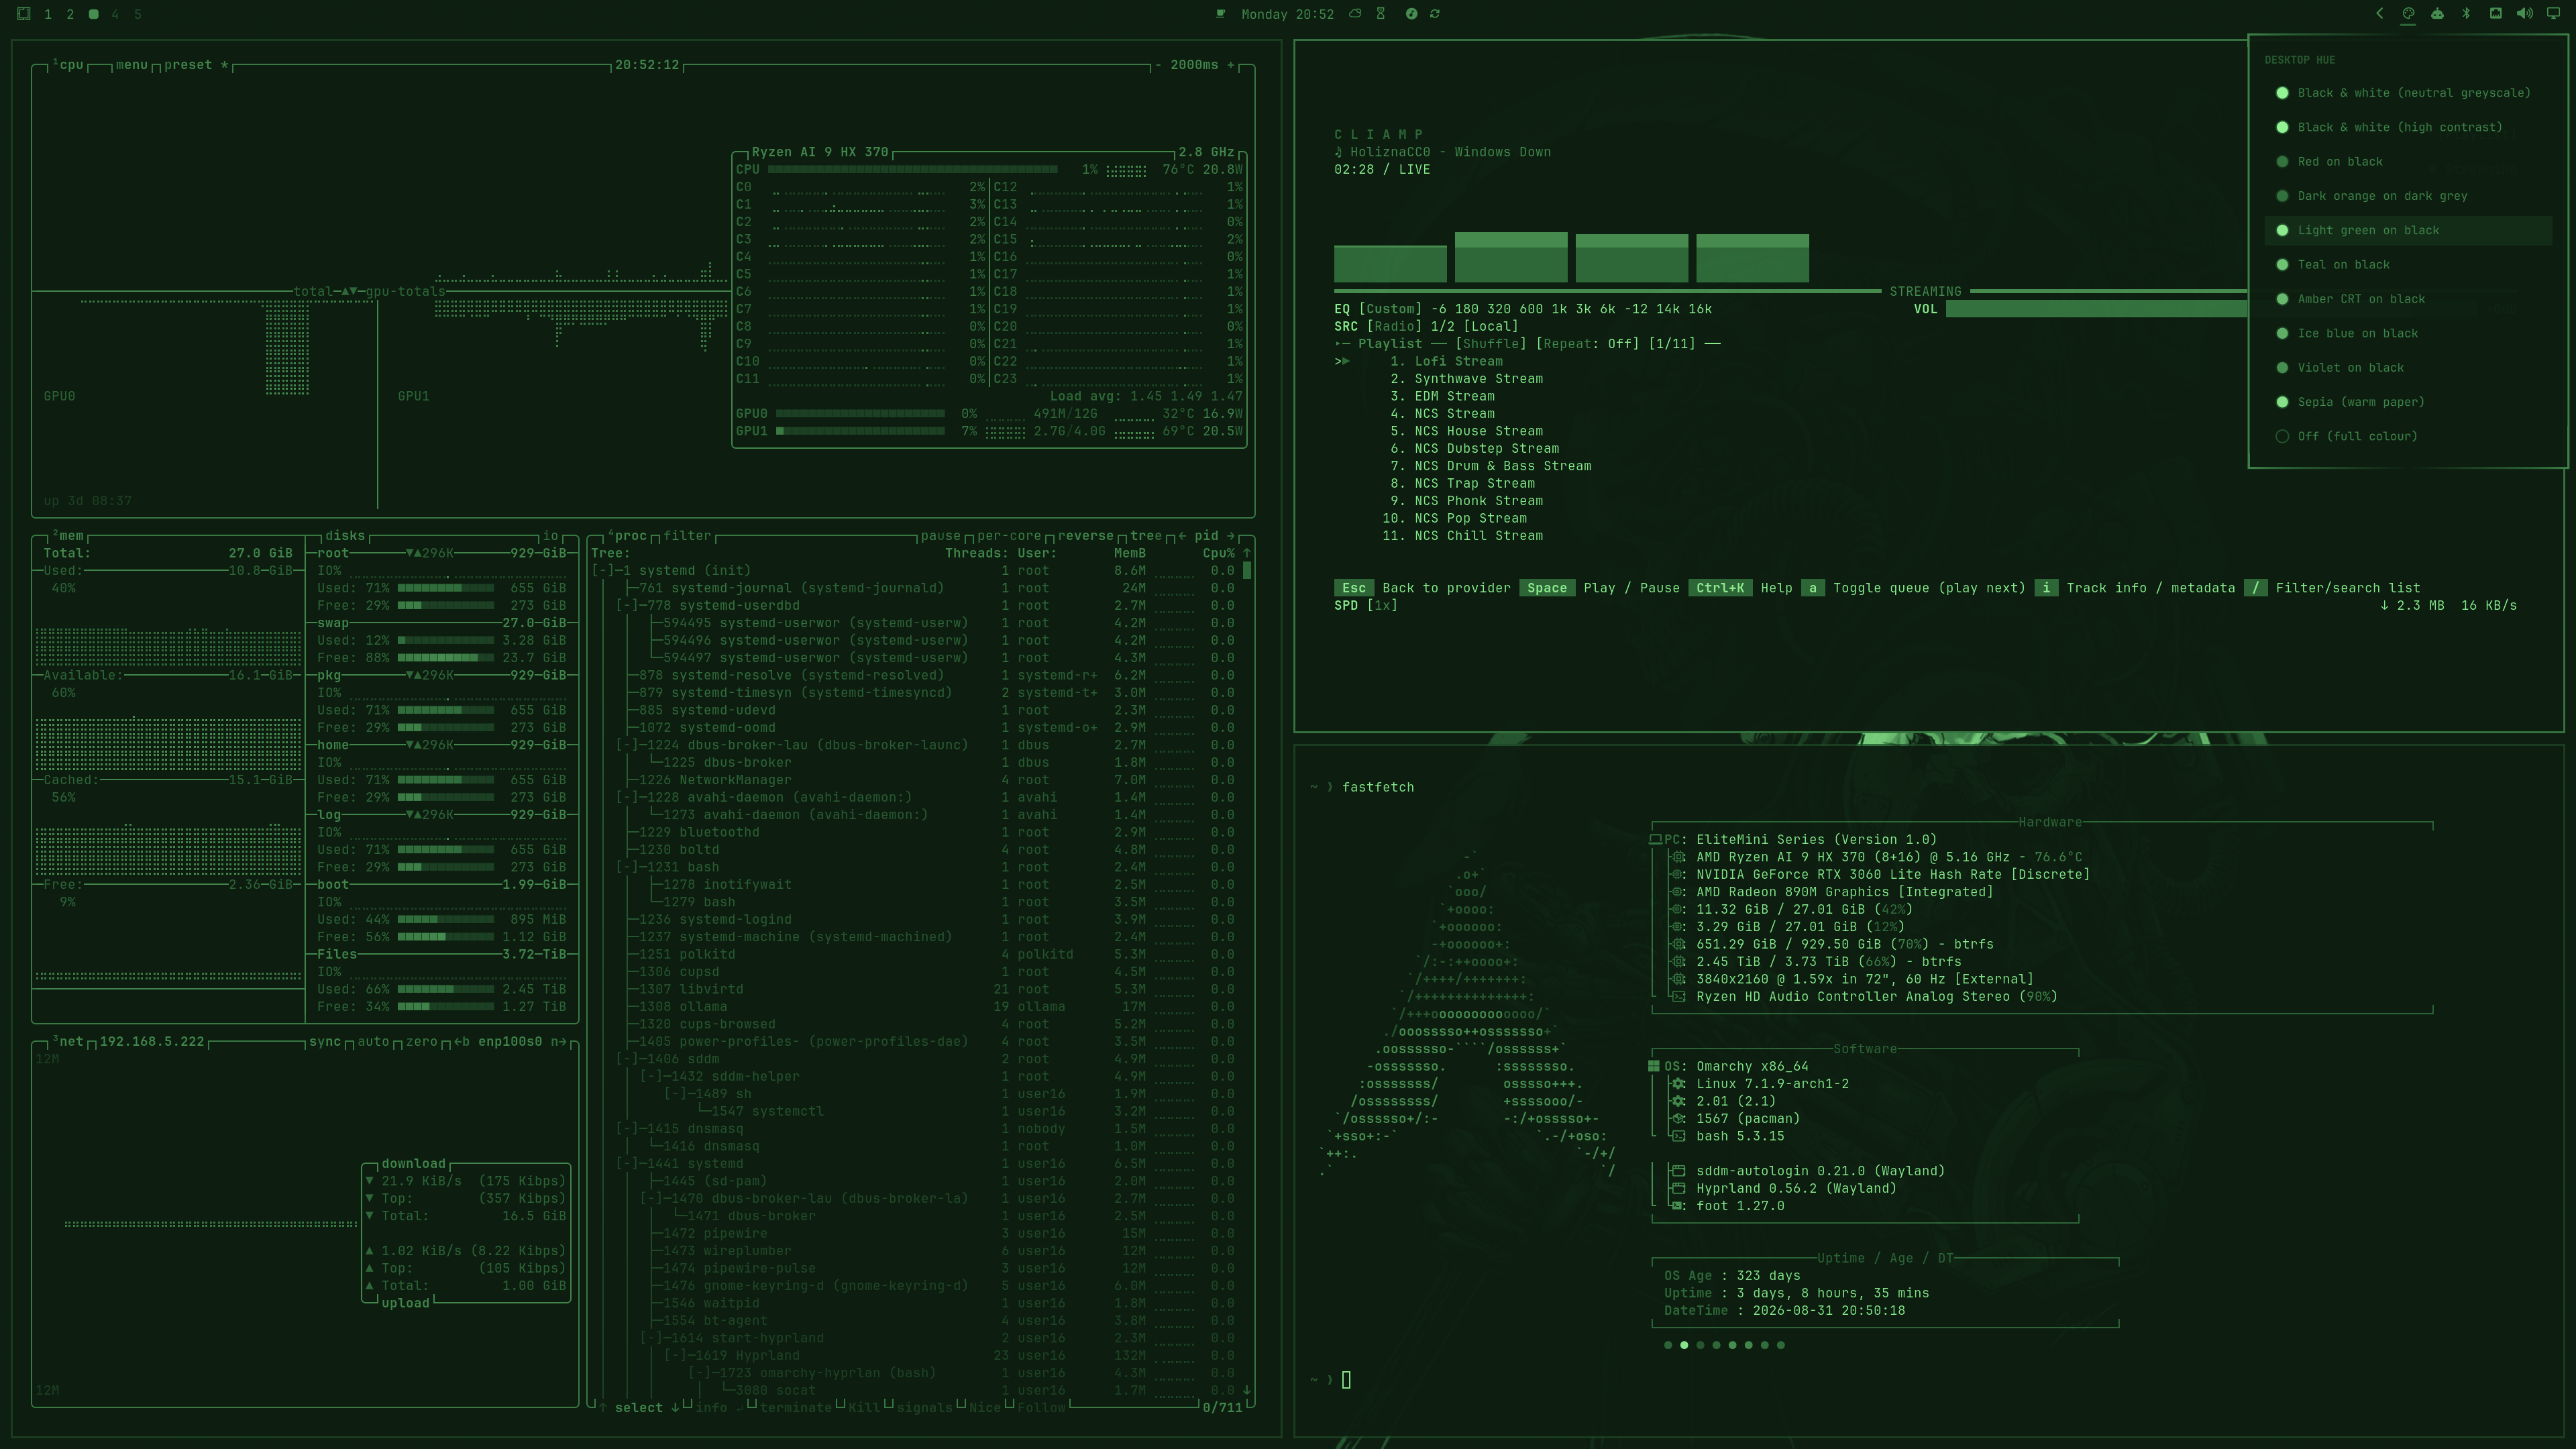2576x1449 pixels.
Task: Click the cliamp VOL volume bar
Action: [2097, 310]
